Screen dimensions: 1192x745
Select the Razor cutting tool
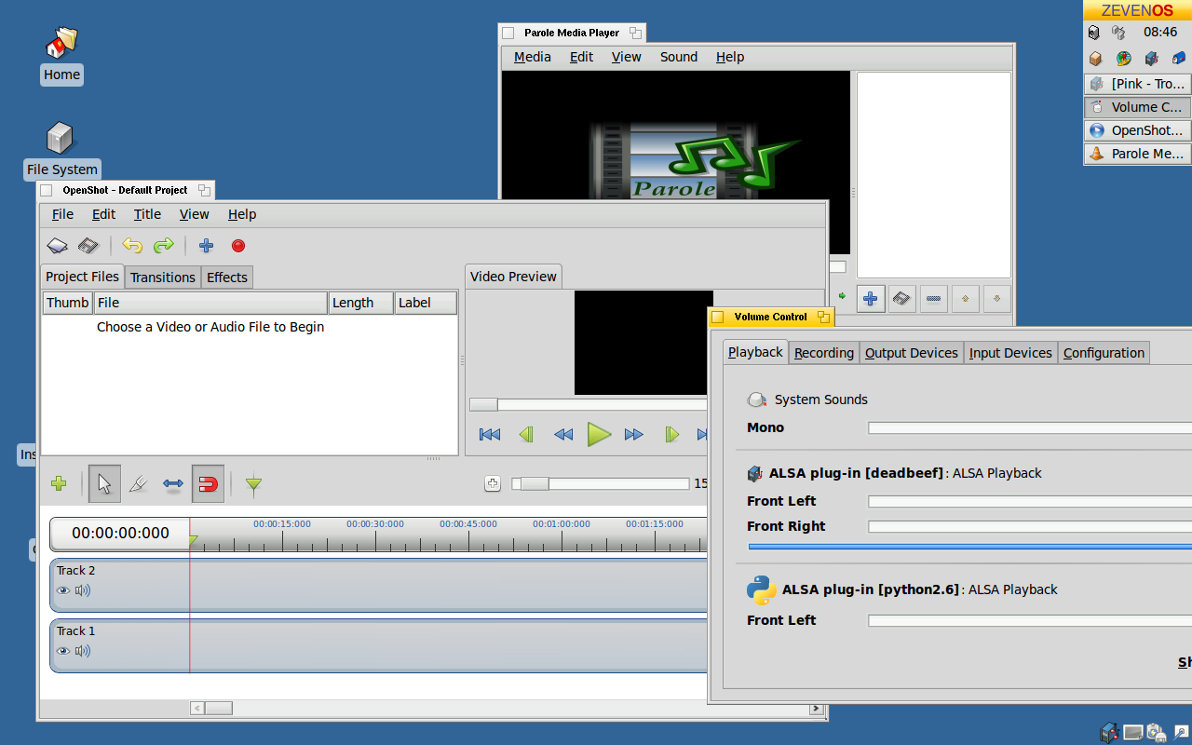click(x=138, y=483)
